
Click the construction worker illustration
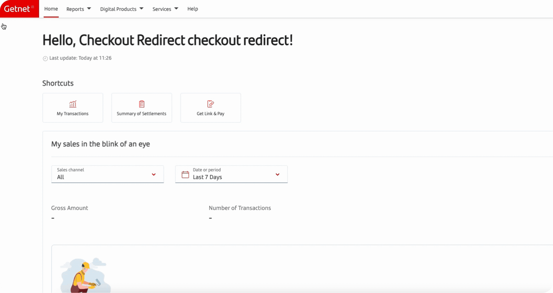tap(84, 275)
